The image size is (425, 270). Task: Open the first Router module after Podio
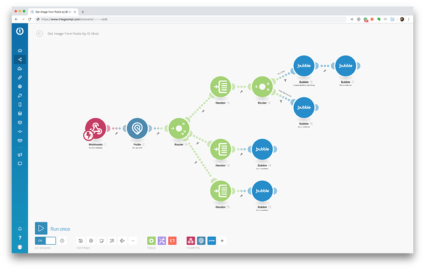point(179,128)
